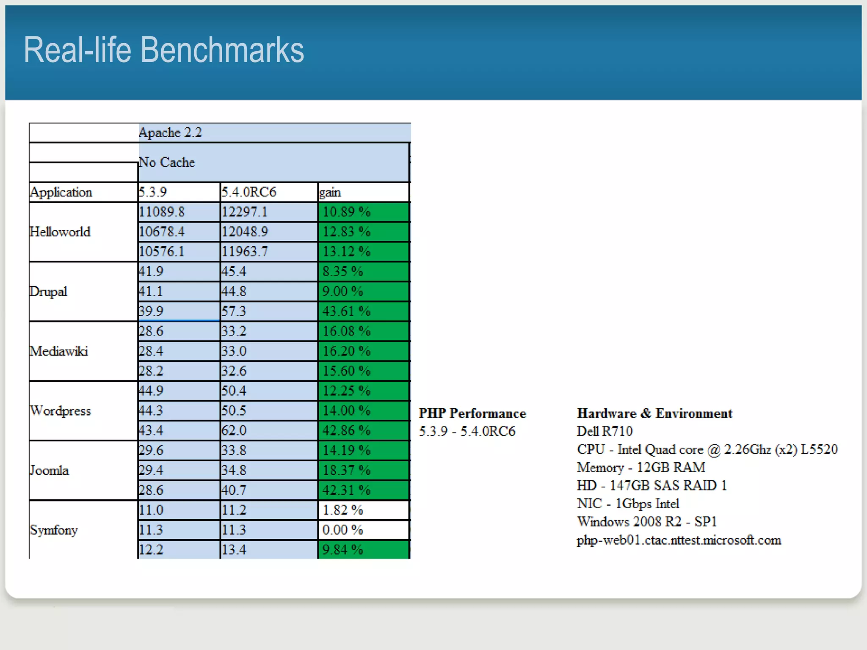Click the 16.08 % gain cell

pos(364,331)
